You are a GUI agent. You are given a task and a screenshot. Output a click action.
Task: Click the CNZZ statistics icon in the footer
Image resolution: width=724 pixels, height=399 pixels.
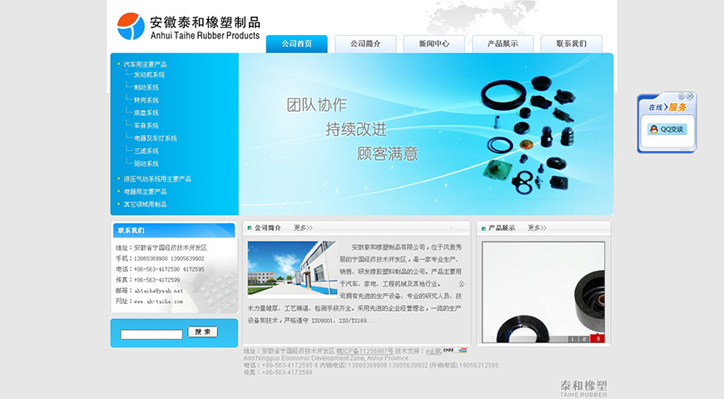coord(449,351)
